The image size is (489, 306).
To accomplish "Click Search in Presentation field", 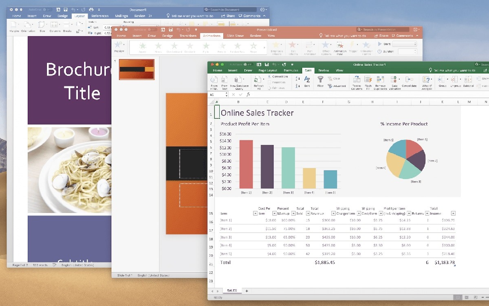I will (x=383, y=29).
